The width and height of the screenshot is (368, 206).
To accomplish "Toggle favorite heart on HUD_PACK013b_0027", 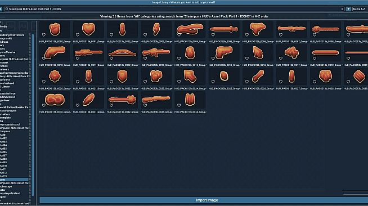I will click(x=281, y=82).
